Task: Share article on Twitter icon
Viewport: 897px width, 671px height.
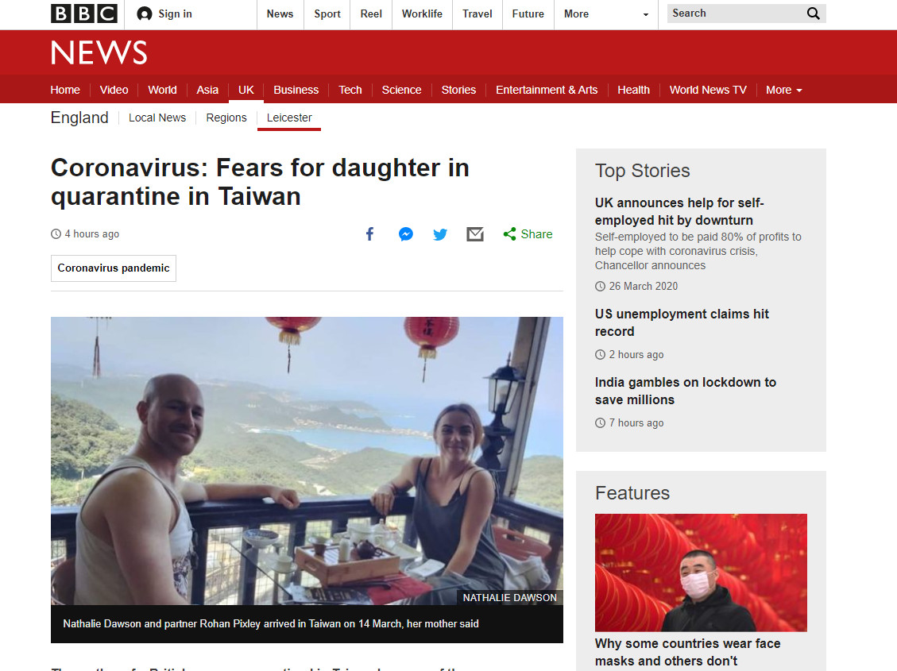Action: [x=440, y=234]
